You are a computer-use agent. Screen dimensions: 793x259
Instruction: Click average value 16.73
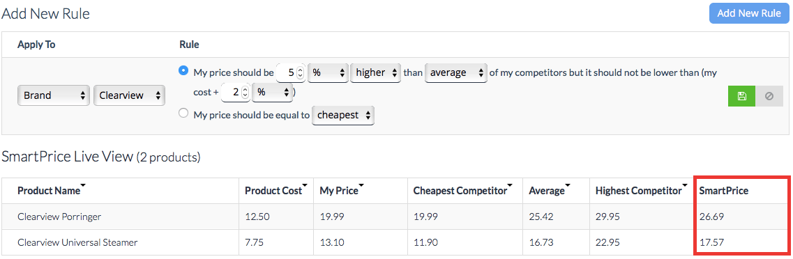(x=541, y=242)
